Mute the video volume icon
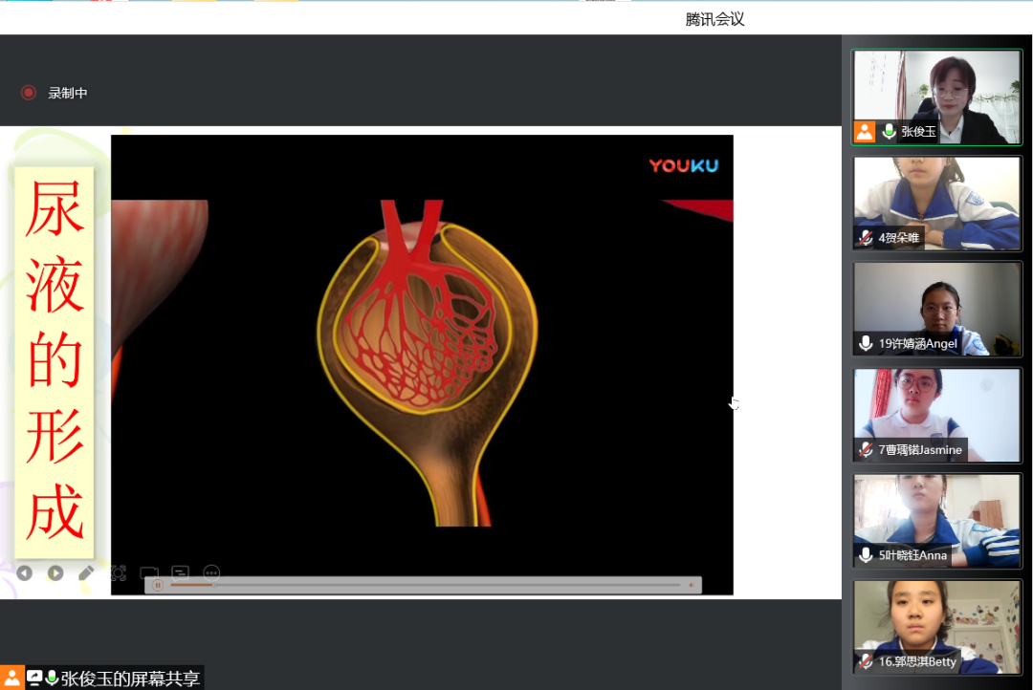 [x=692, y=585]
